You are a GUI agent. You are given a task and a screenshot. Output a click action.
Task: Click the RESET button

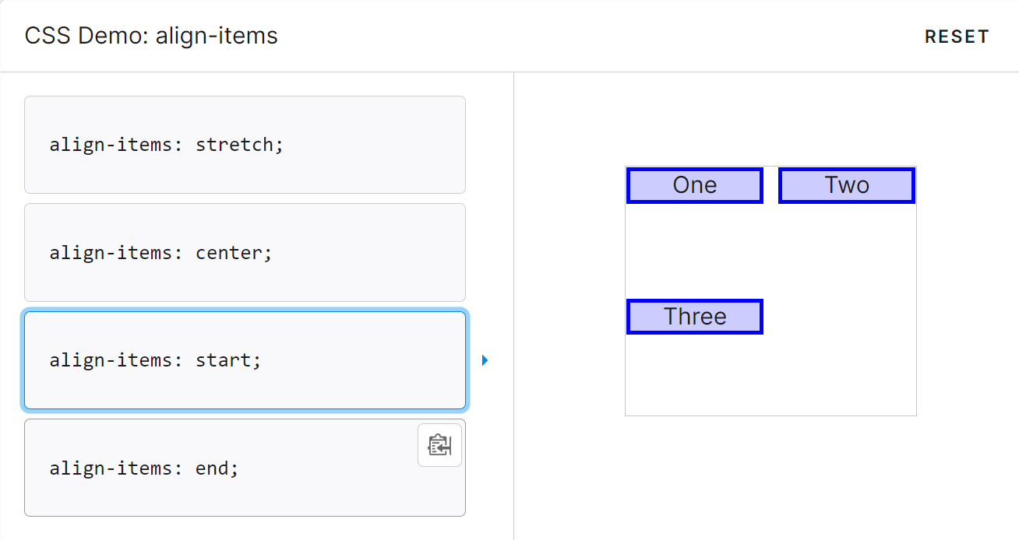point(957,37)
